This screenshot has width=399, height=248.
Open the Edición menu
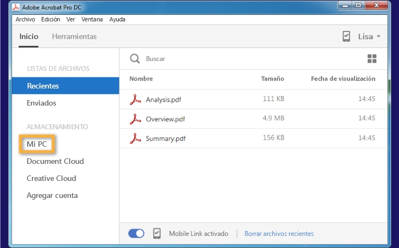point(51,19)
